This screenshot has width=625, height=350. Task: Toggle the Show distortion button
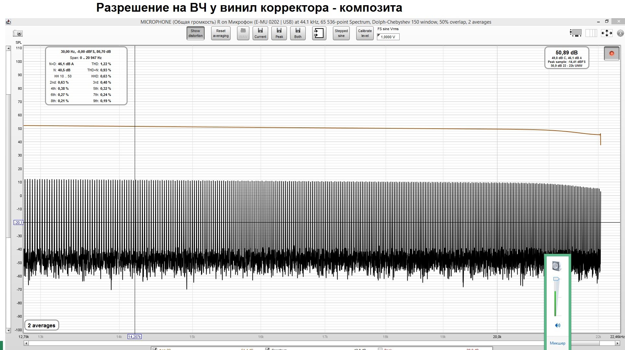point(195,33)
